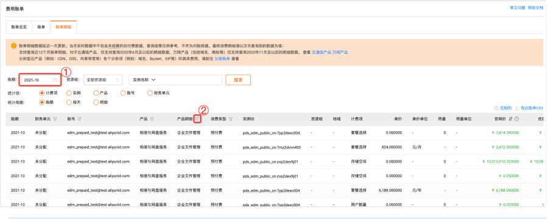The height and width of the screenshot is (219, 548).
Task: Switch to 账单 tab
Action: [x=41, y=27]
